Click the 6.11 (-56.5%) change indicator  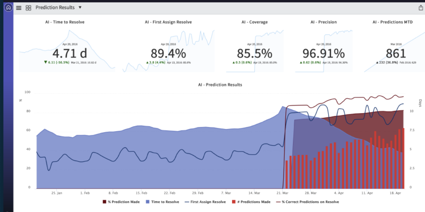[x=56, y=62]
